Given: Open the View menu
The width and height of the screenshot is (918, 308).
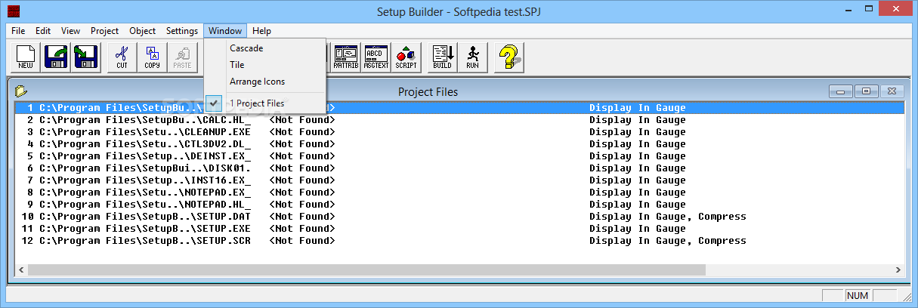Looking at the screenshot, I should pos(70,31).
